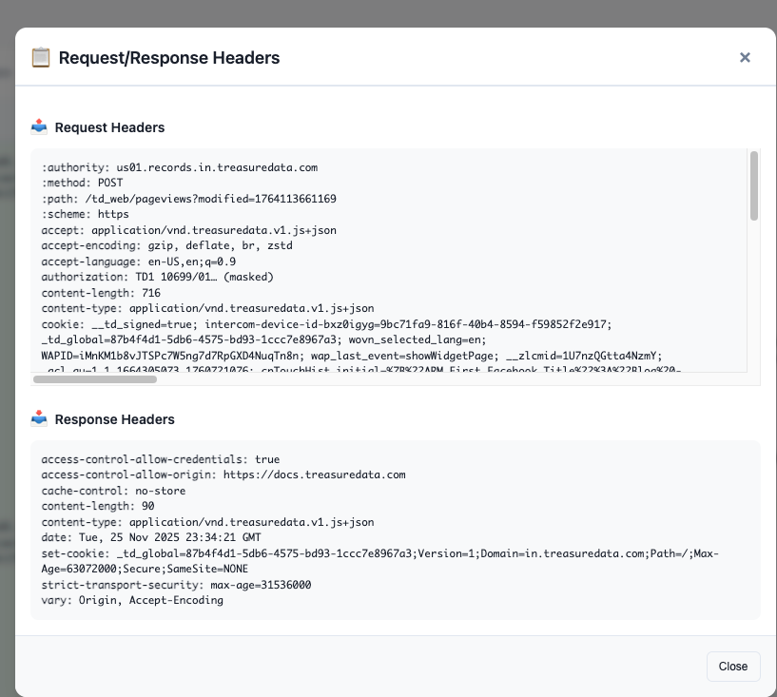777x697 pixels.
Task: Click the clipboard icon beside dialog title
Action: pos(41,57)
